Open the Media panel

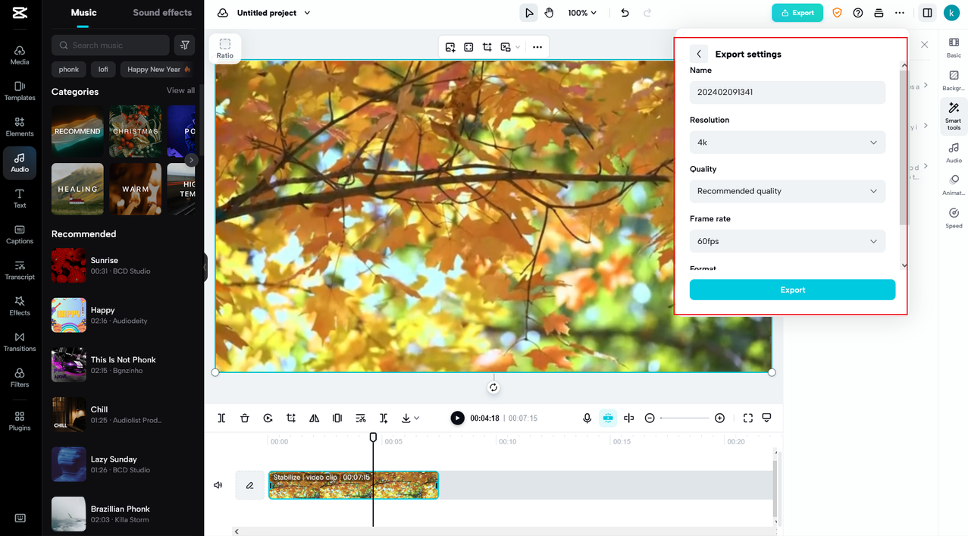tap(20, 55)
